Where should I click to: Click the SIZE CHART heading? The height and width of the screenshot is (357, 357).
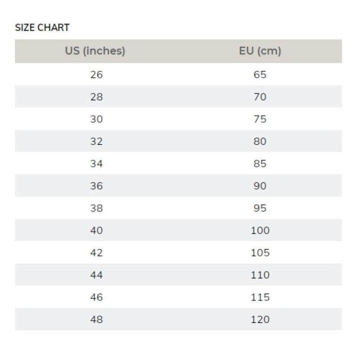point(42,28)
